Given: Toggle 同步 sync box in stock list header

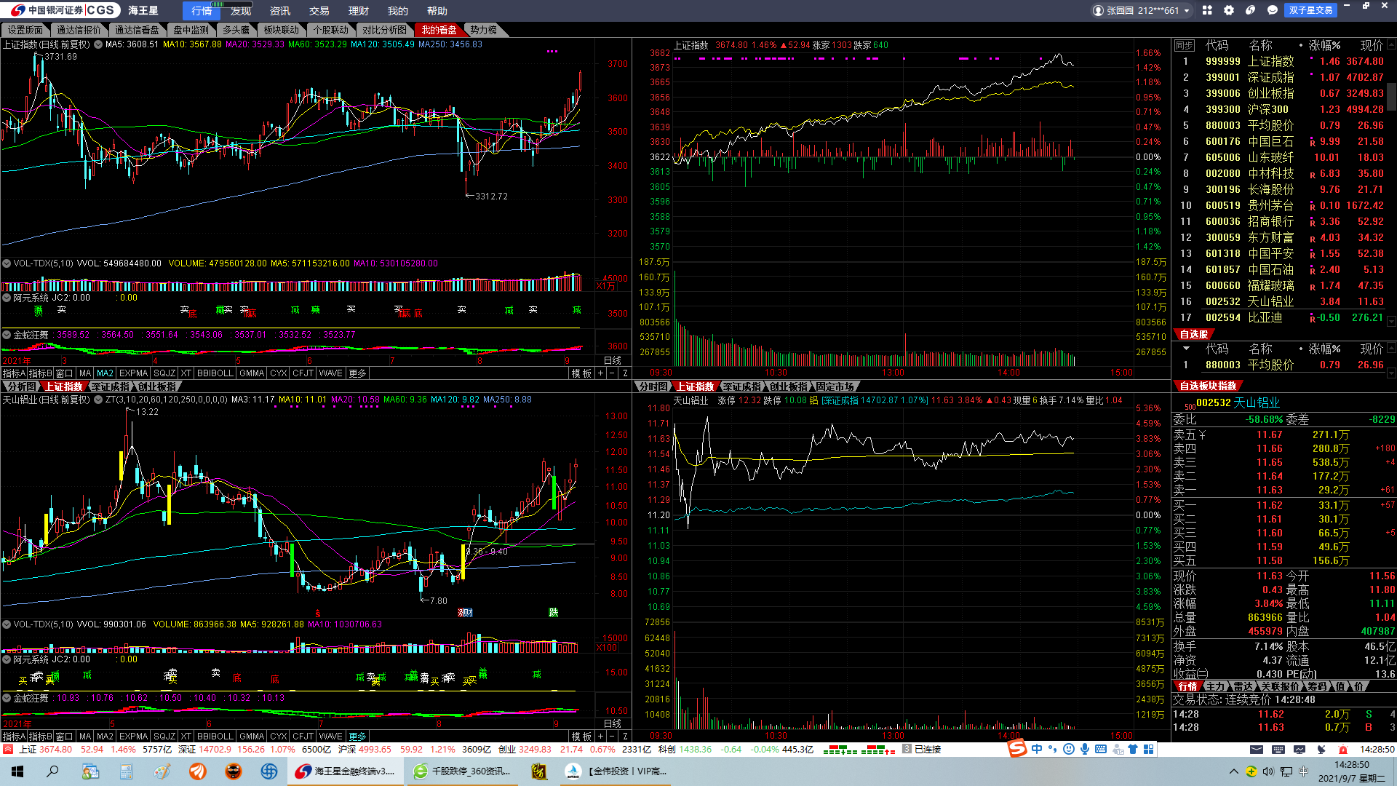Looking at the screenshot, I should point(1184,45).
